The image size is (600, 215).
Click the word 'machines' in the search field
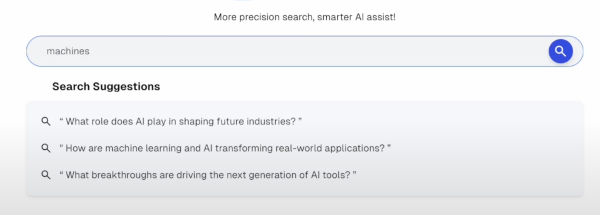point(68,51)
